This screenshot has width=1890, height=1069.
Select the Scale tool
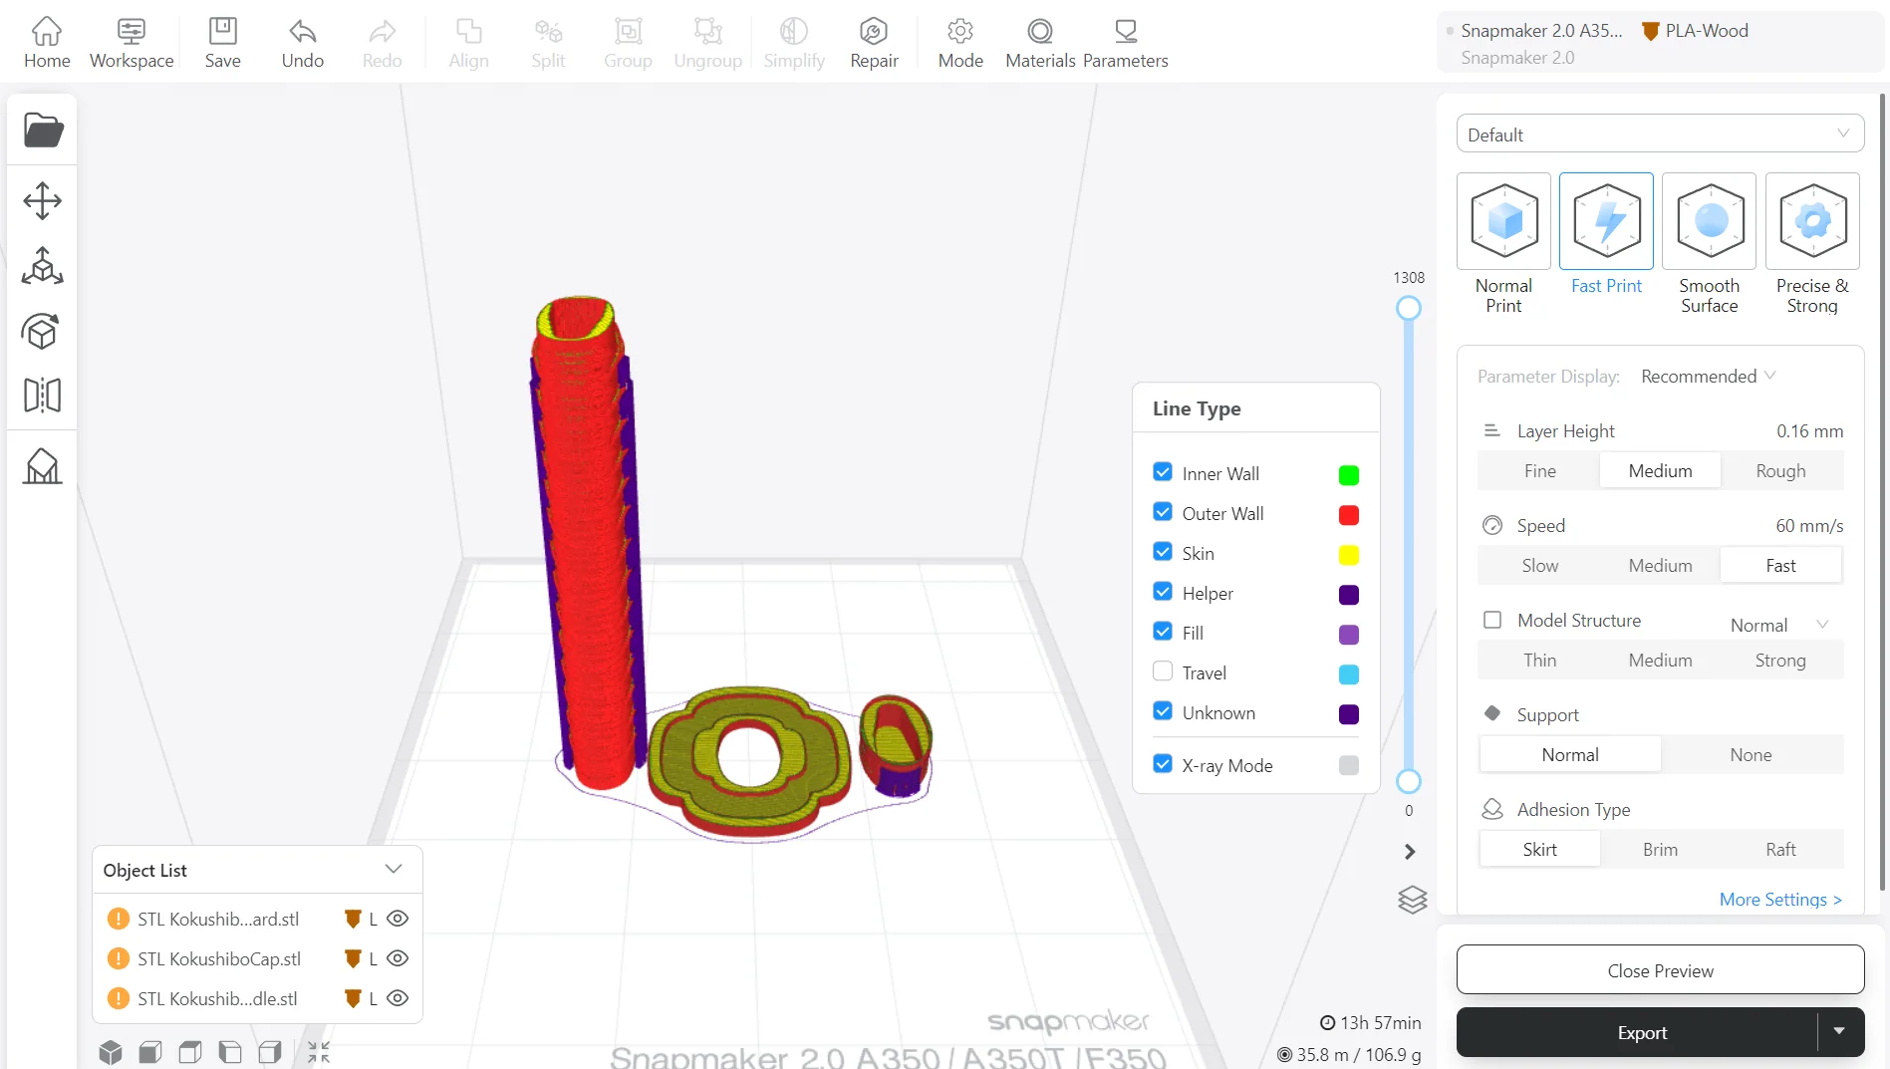pos(43,266)
